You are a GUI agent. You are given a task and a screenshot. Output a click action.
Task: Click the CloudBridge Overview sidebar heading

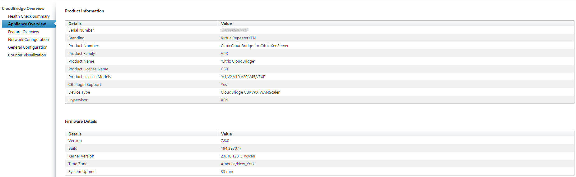point(23,9)
